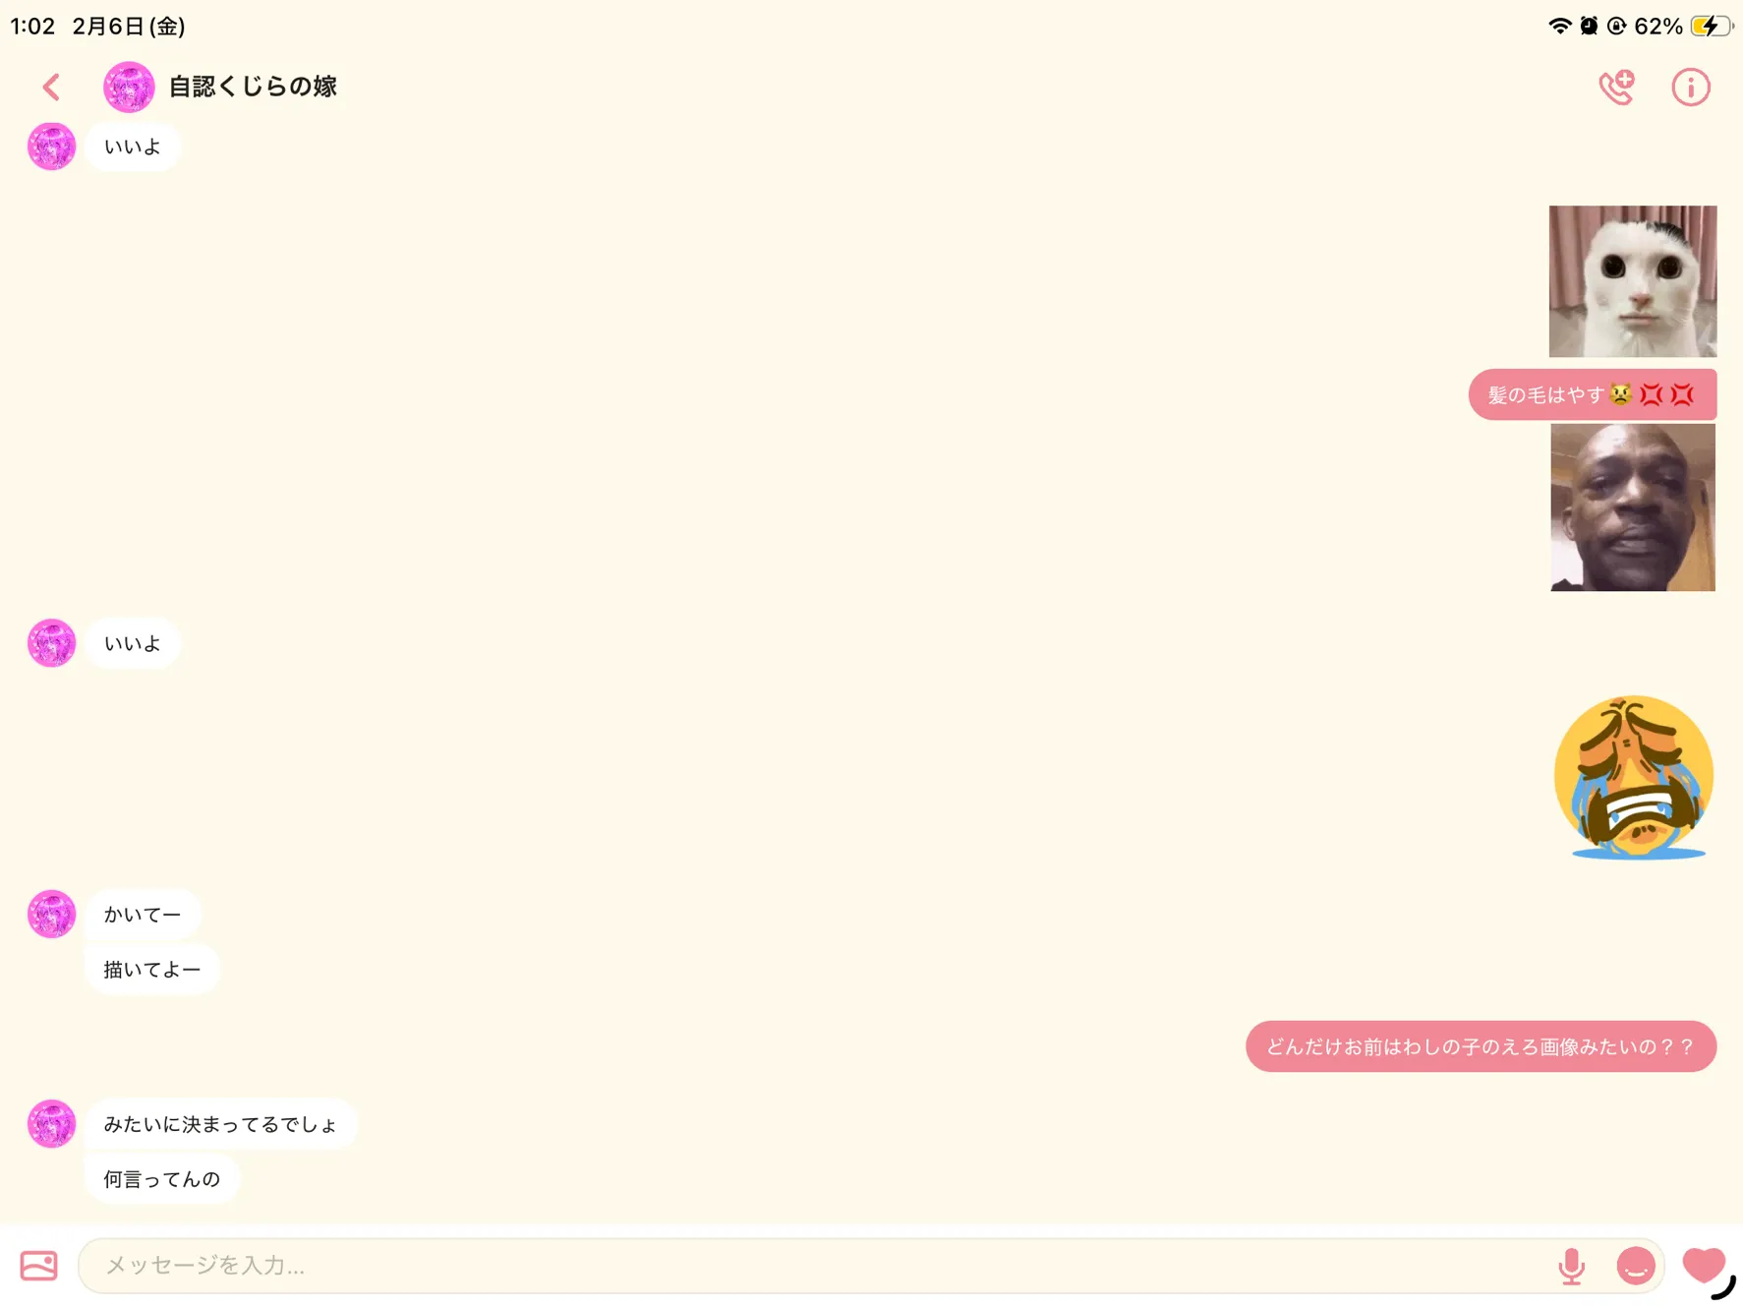Record voice message with the microphone icon
The width and height of the screenshot is (1743, 1307).
pyautogui.click(x=1571, y=1266)
